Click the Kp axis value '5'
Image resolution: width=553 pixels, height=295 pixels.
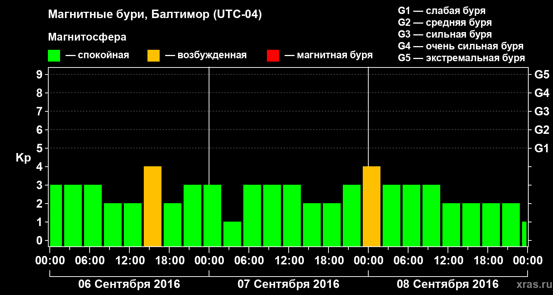40,149
